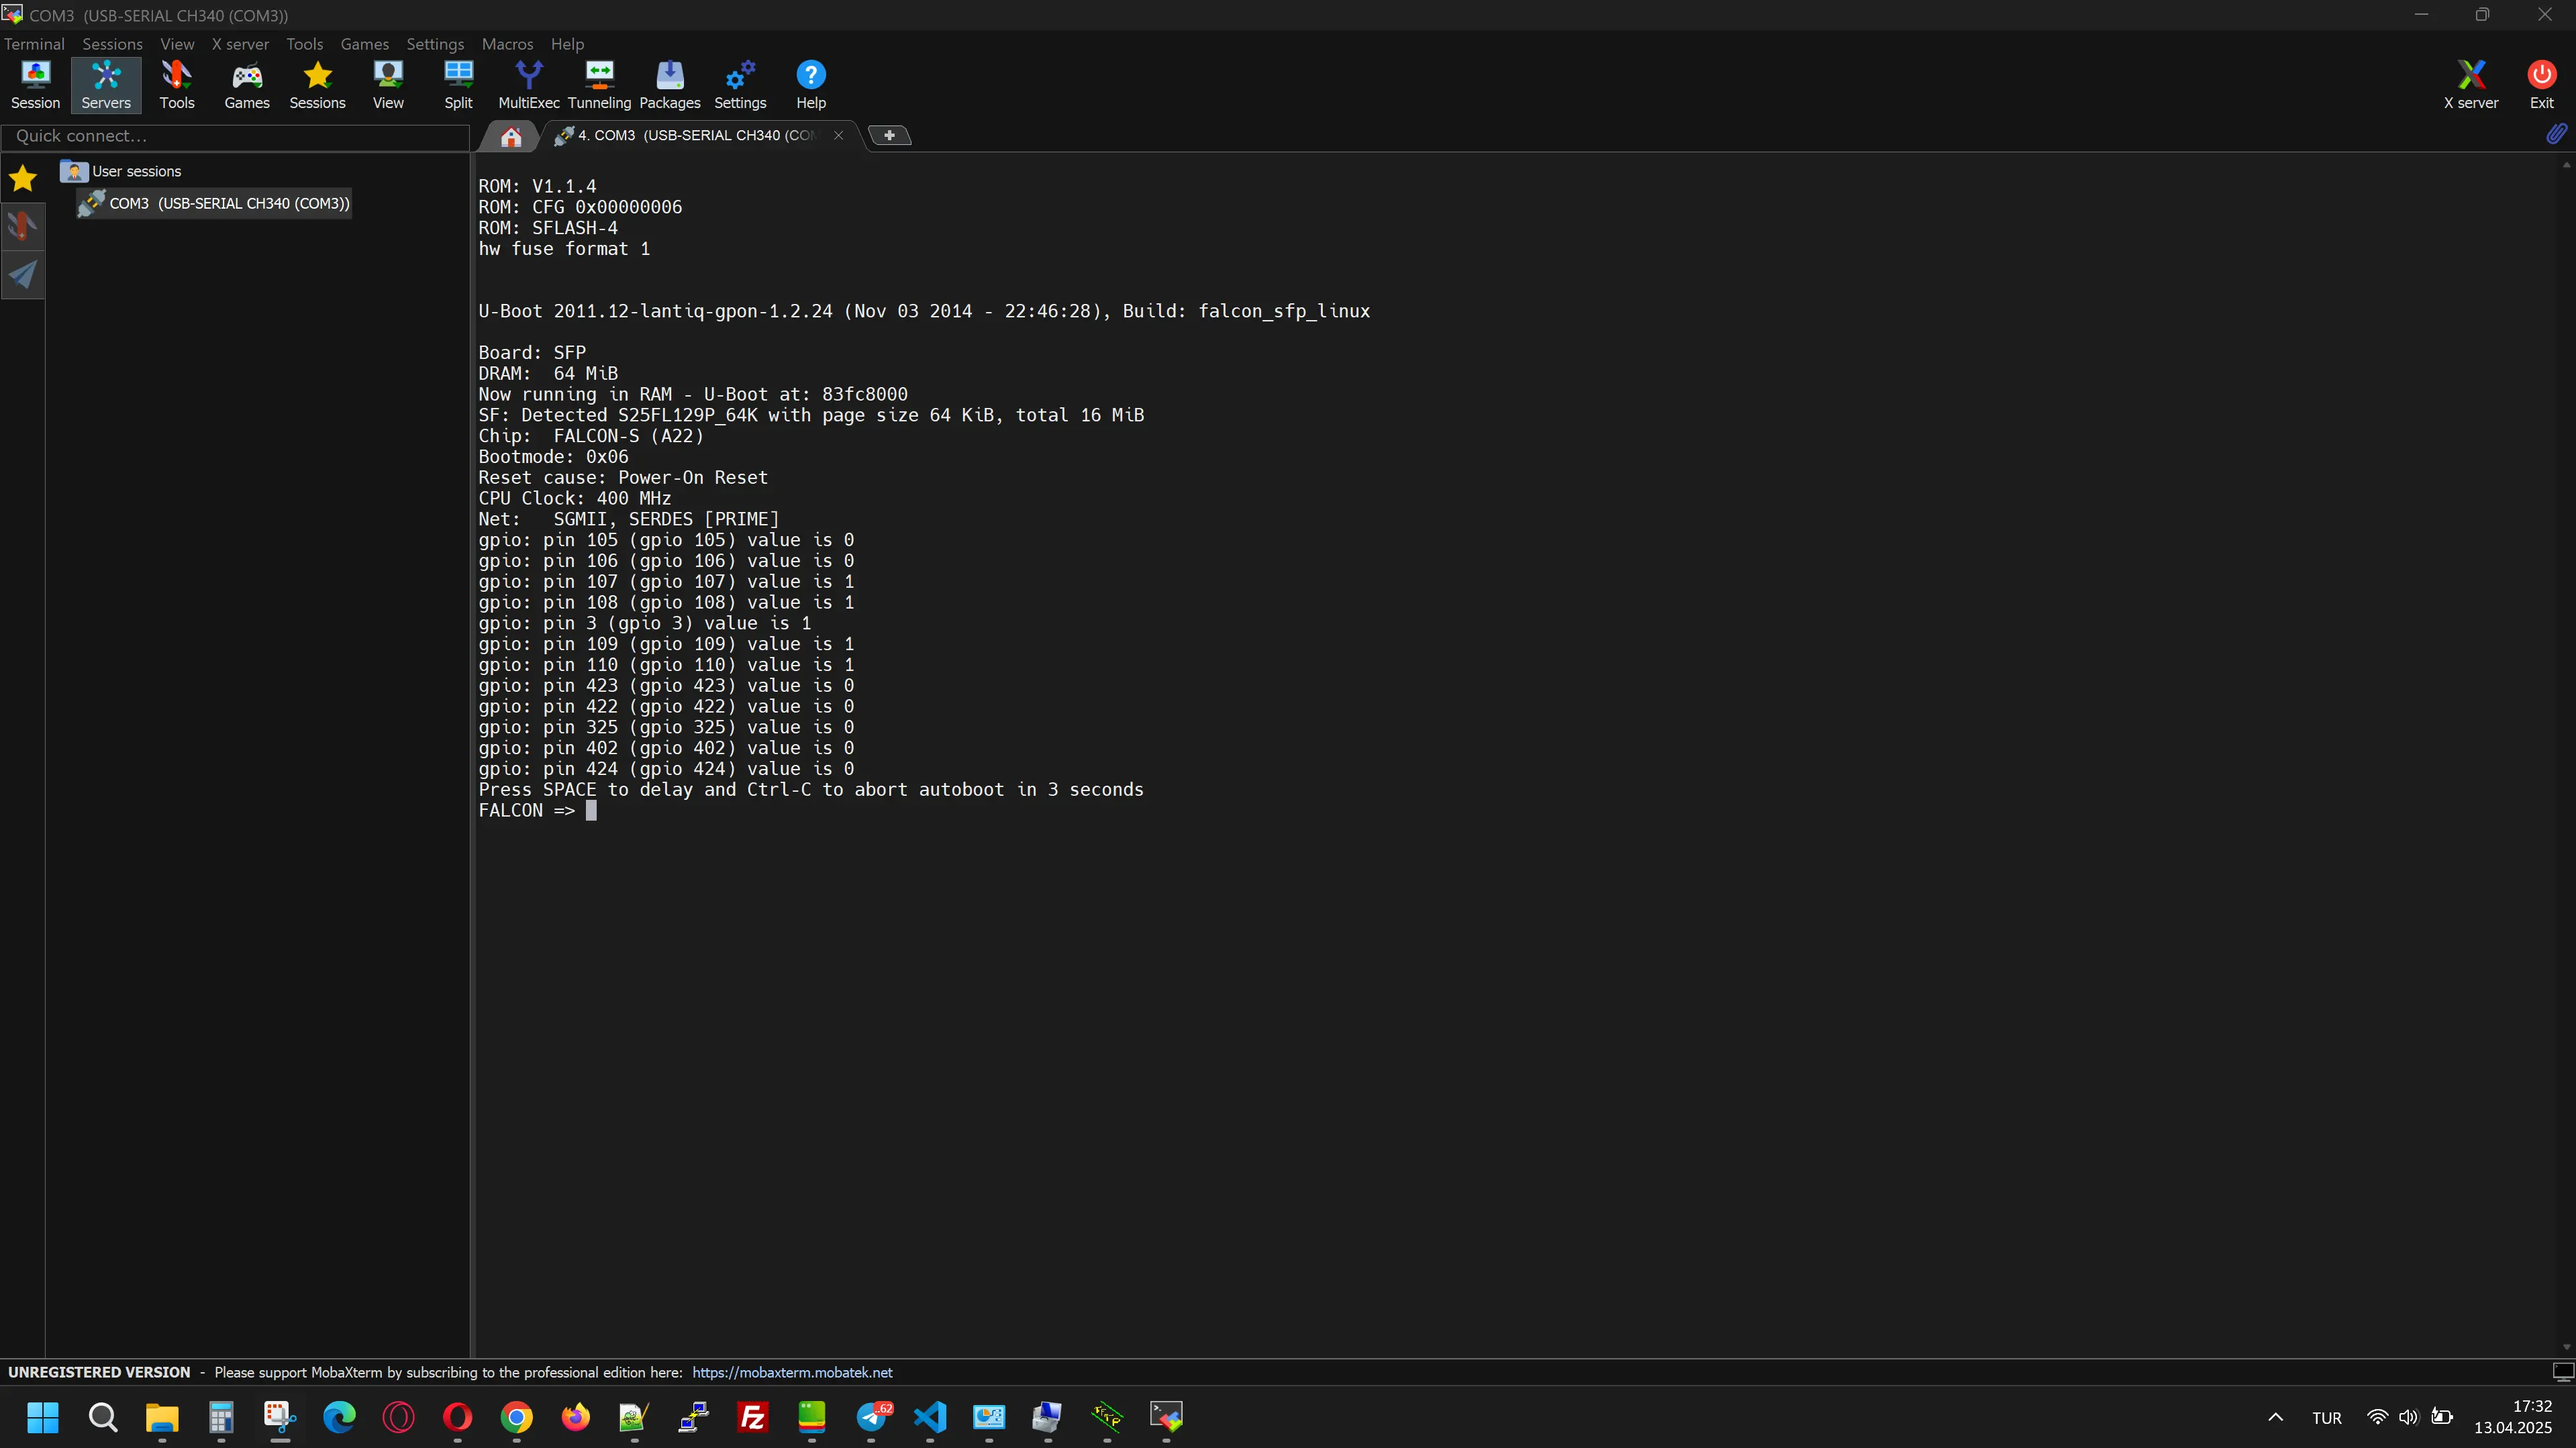
Task: Open Visual Studio Code from taskbar
Action: (x=930, y=1417)
